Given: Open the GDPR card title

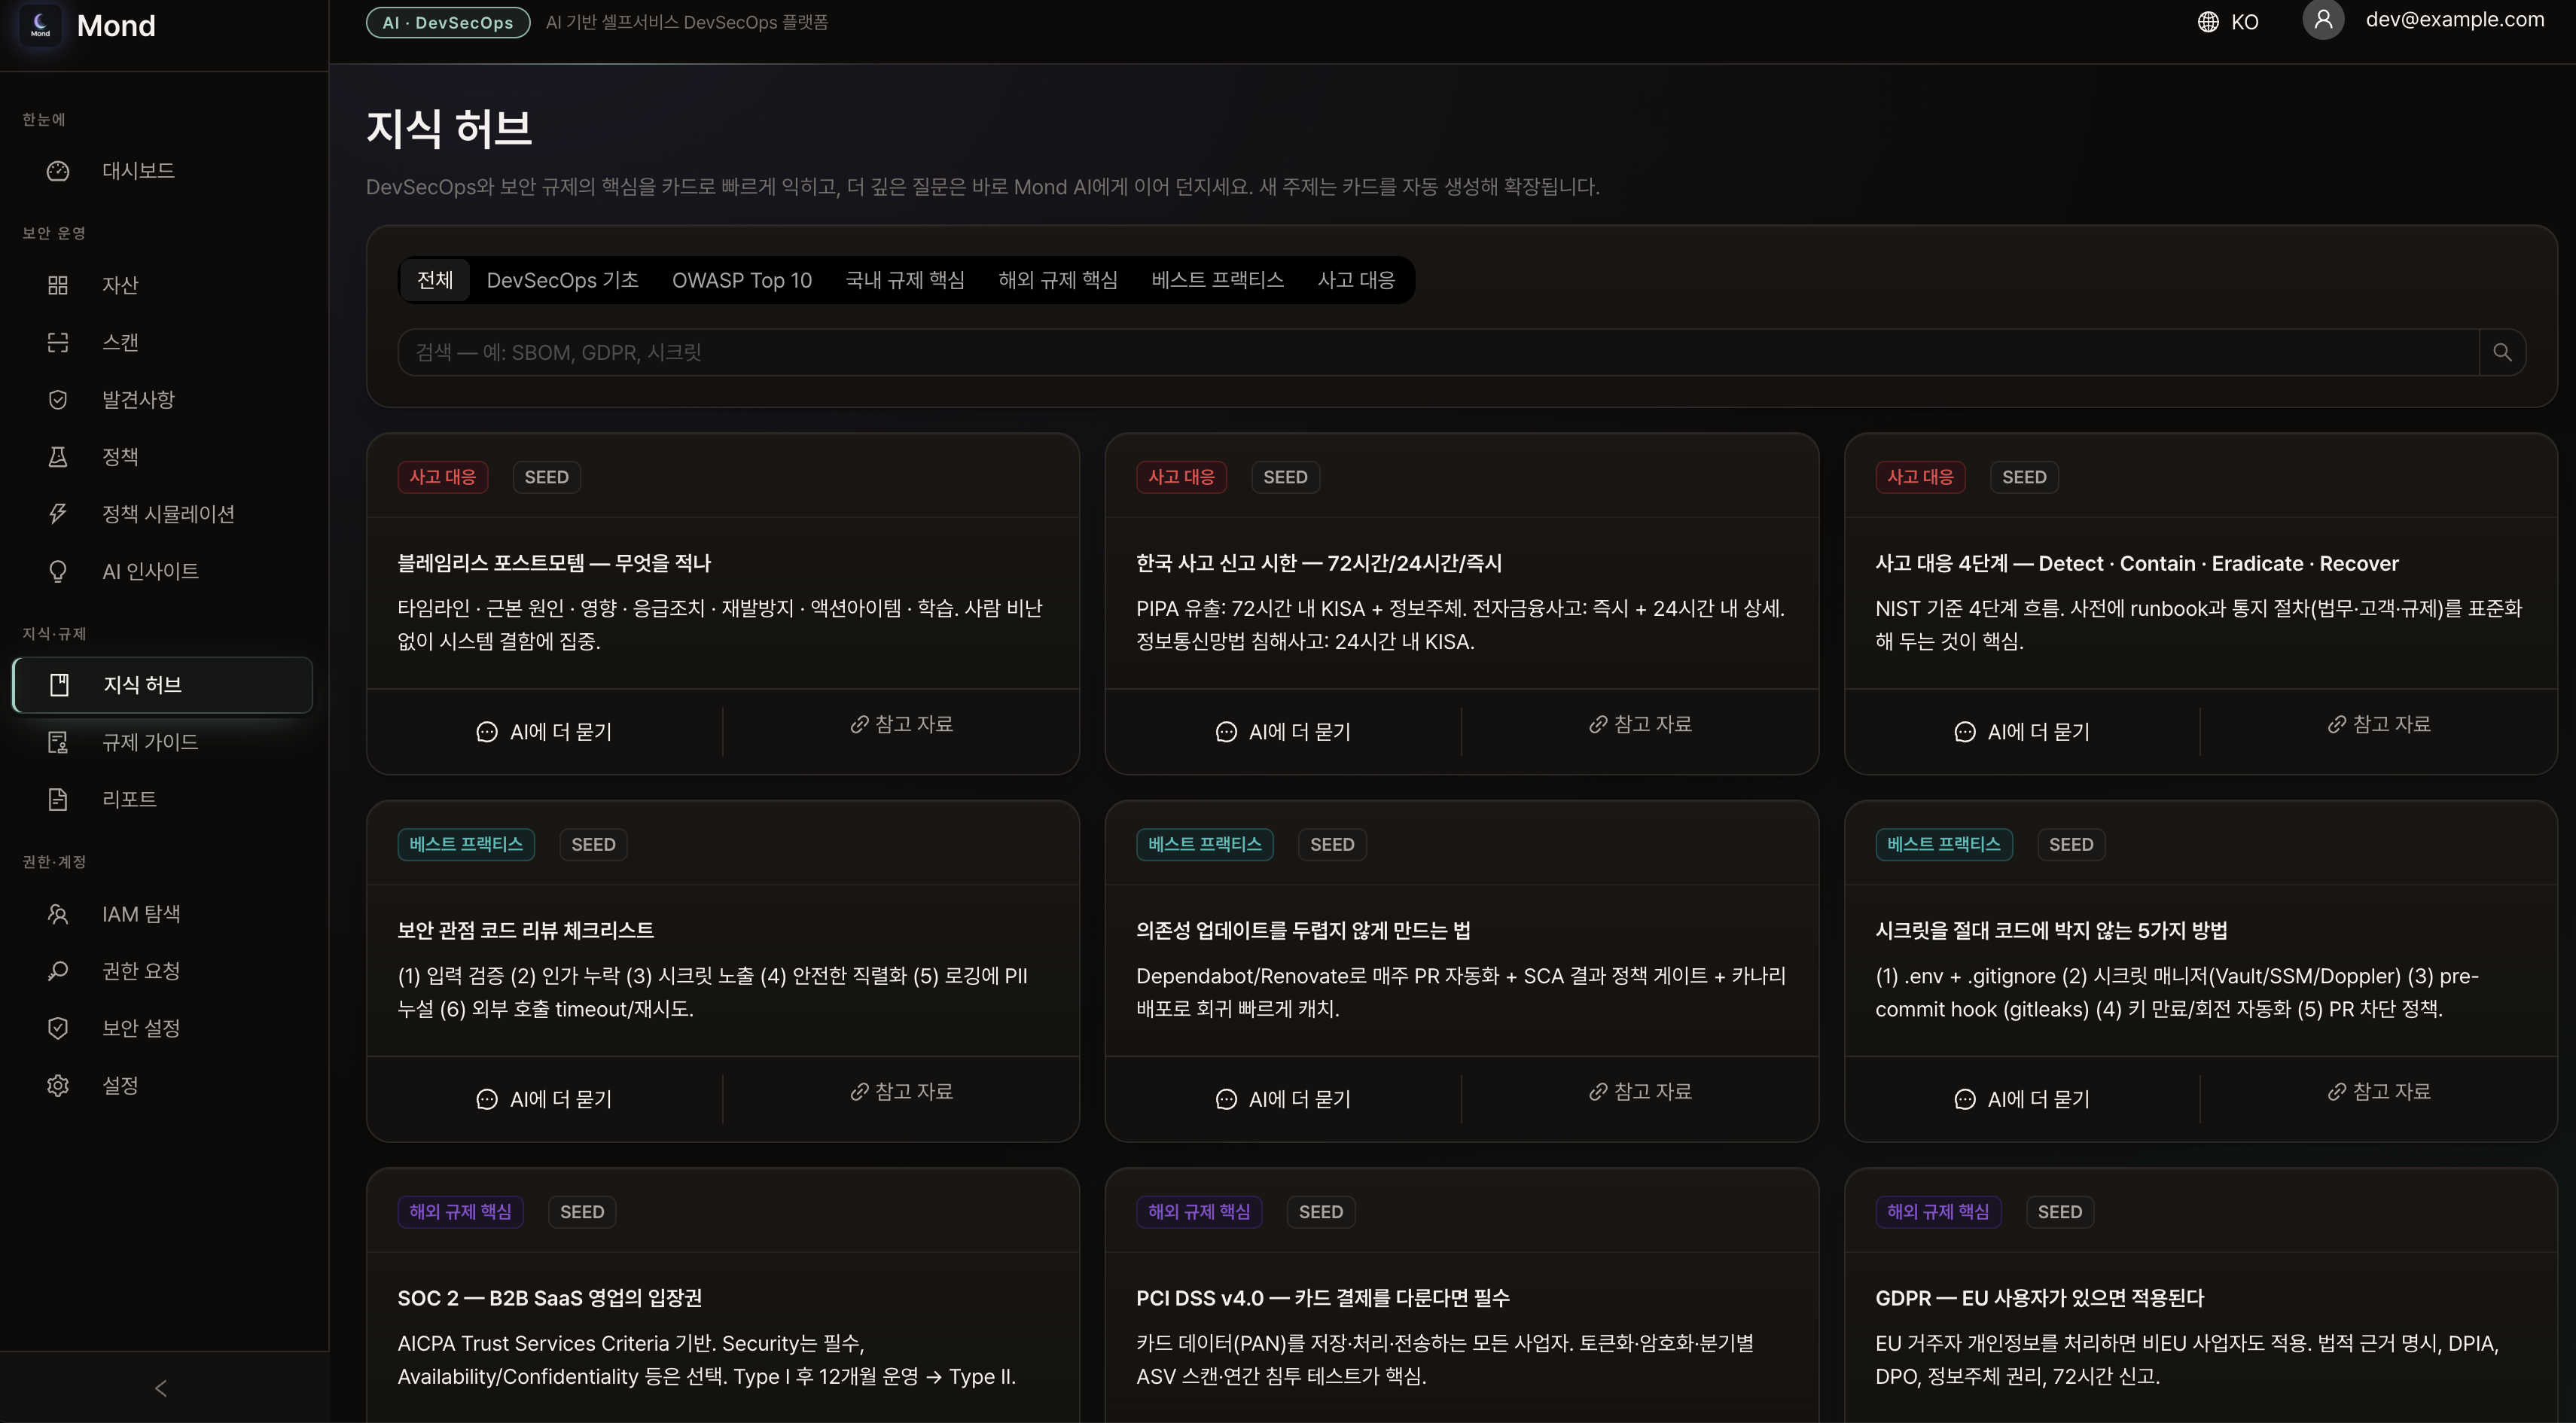Looking at the screenshot, I should click(2040, 1298).
